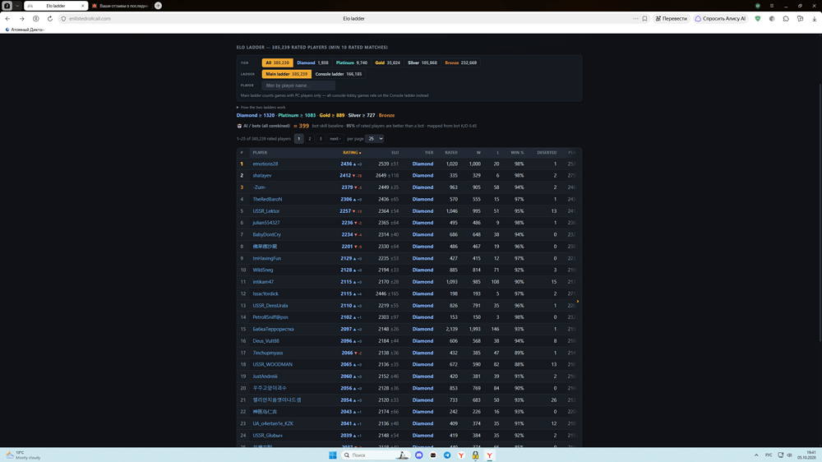Open player emotions28 profile
The height and width of the screenshot is (462, 822).
(x=266, y=164)
